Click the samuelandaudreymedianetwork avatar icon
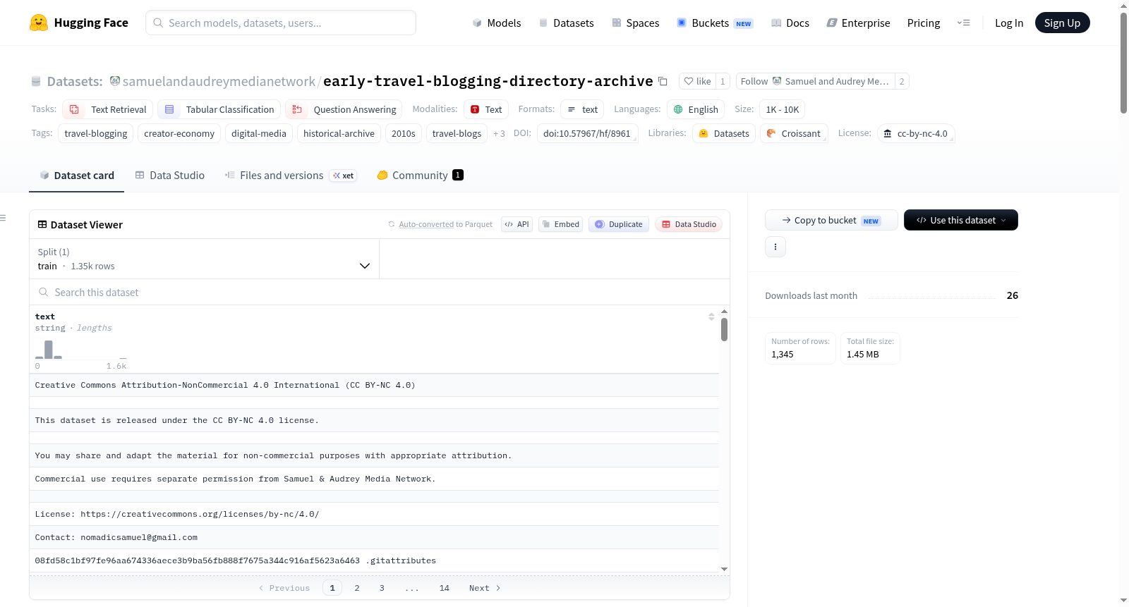The height and width of the screenshot is (607, 1129). click(115, 81)
